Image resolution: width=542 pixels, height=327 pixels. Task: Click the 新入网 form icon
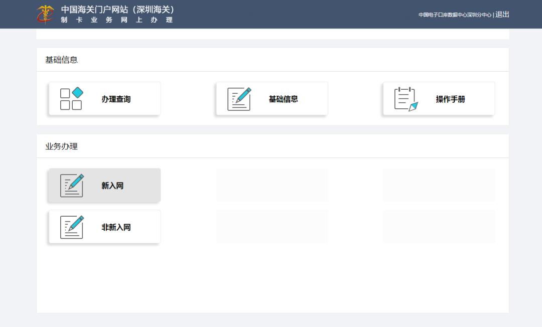(x=72, y=185)
